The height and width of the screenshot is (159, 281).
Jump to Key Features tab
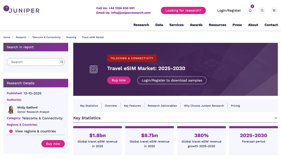pos(132,106)
